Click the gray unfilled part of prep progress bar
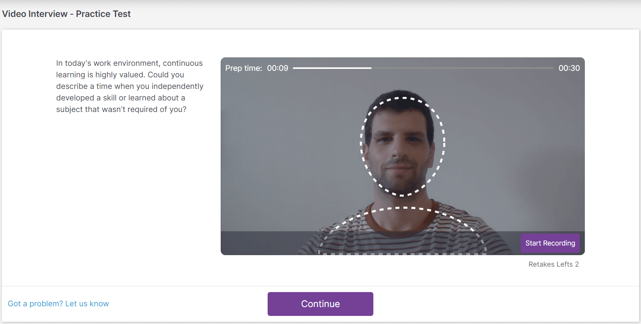 point(461,68)
